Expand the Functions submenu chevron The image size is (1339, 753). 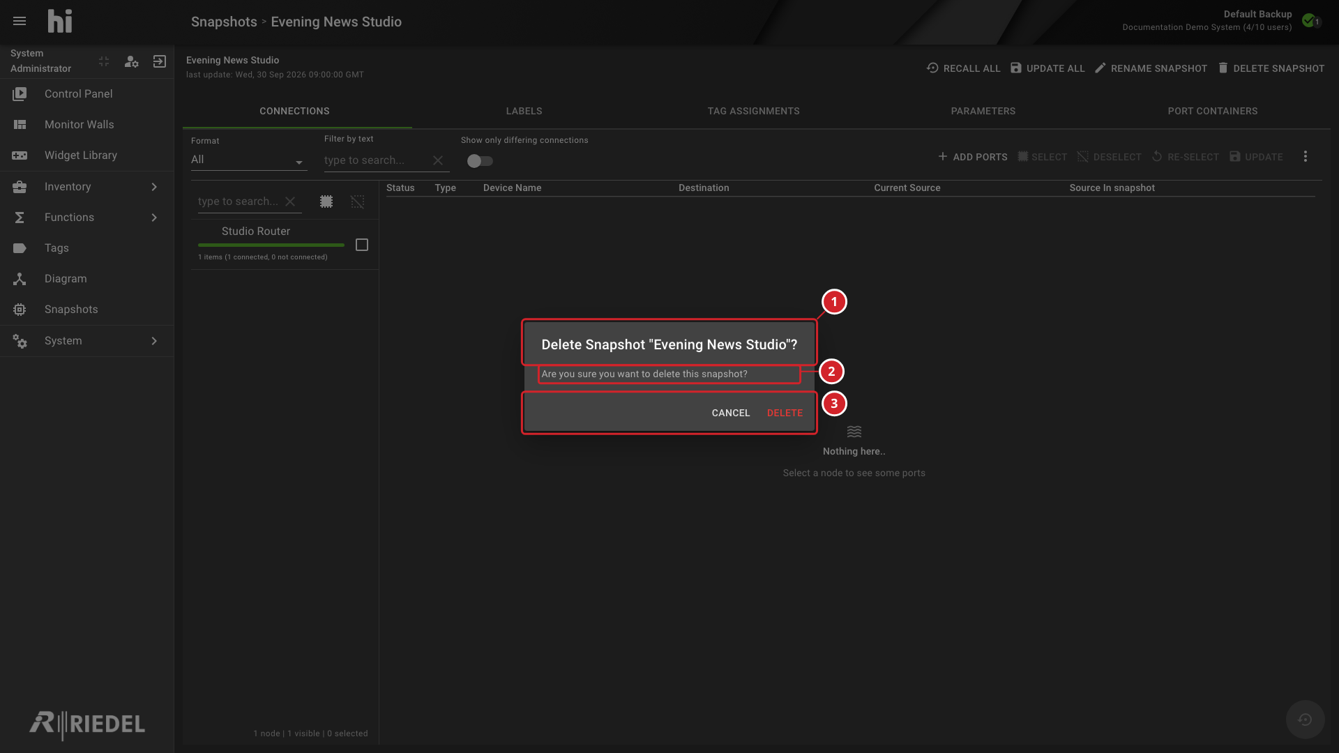pyautogui.click(x=154, y=217)
